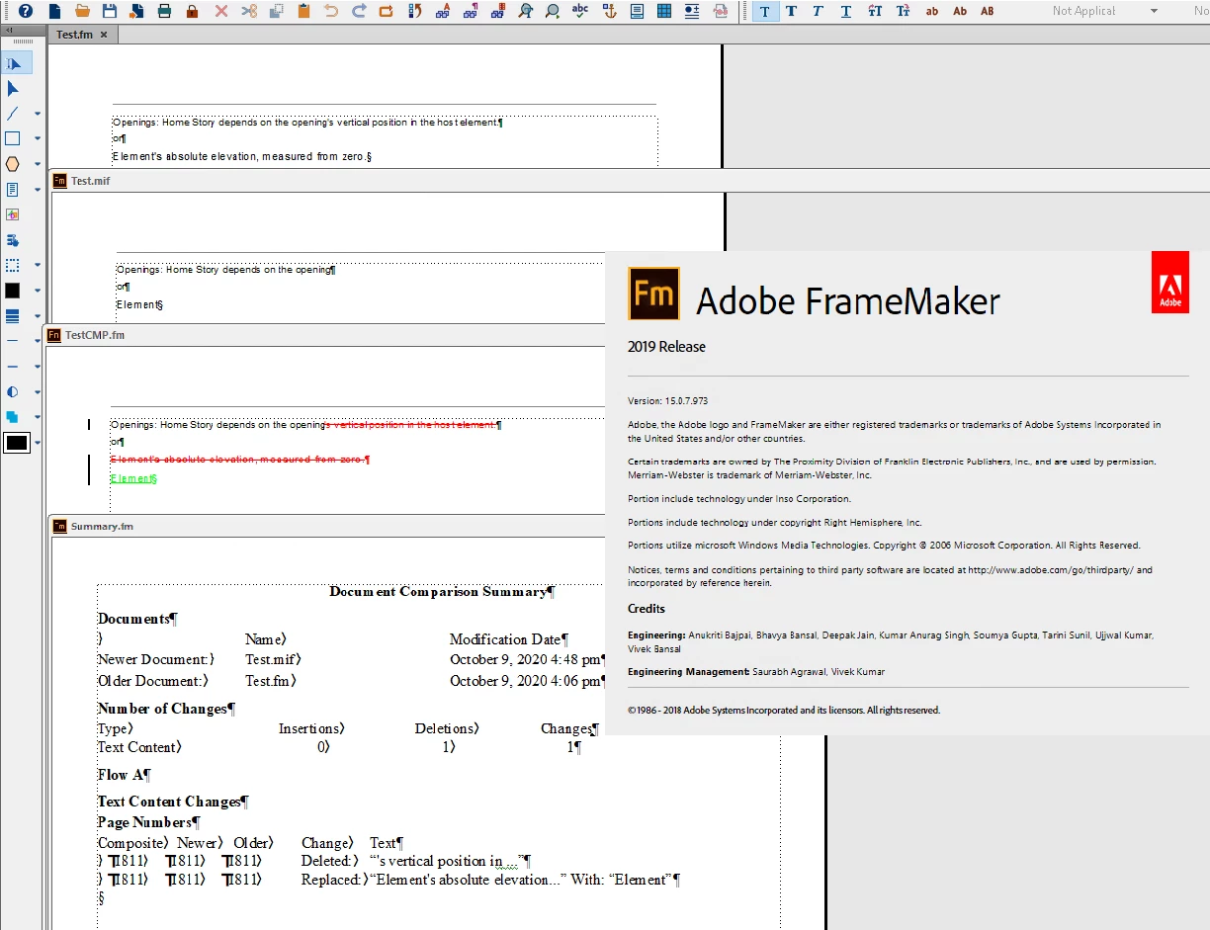Screen dimensions: 1210x930
Task: Select the Line drawing tool
Action: tap(13, 114)
